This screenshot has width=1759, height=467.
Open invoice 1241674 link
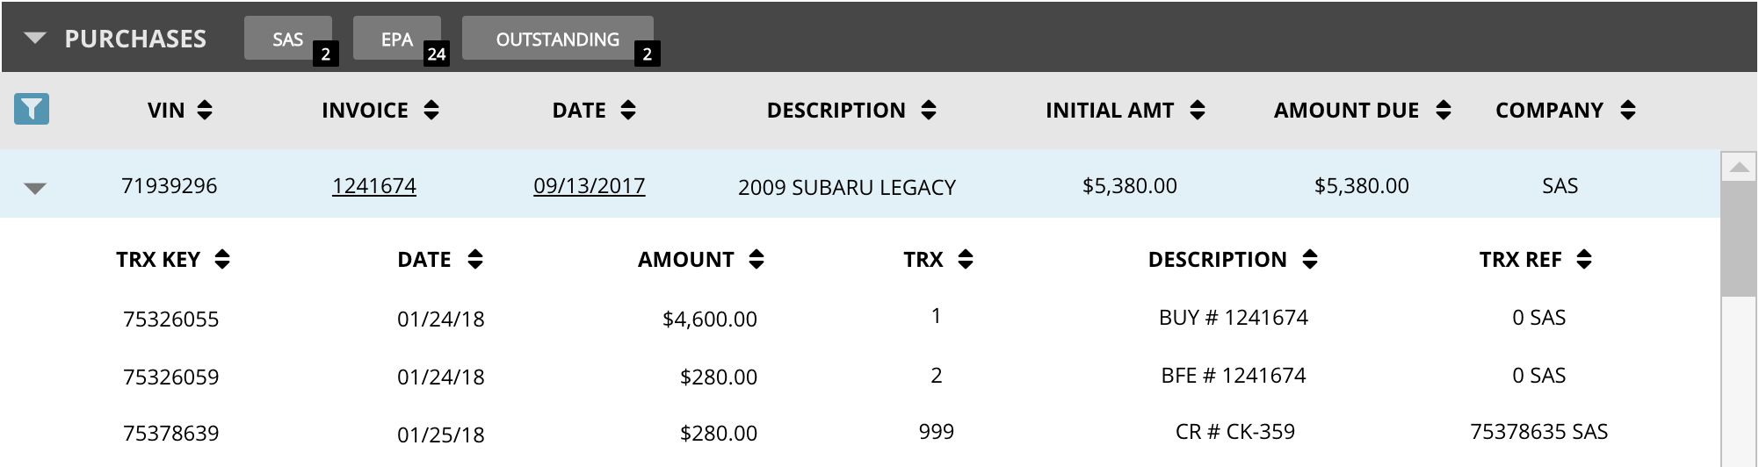coord(374,186)
